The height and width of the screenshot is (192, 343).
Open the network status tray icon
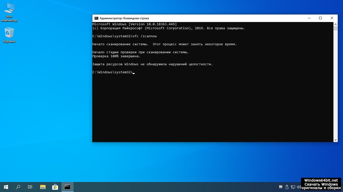pyautogui.click(x=293, y=187)
